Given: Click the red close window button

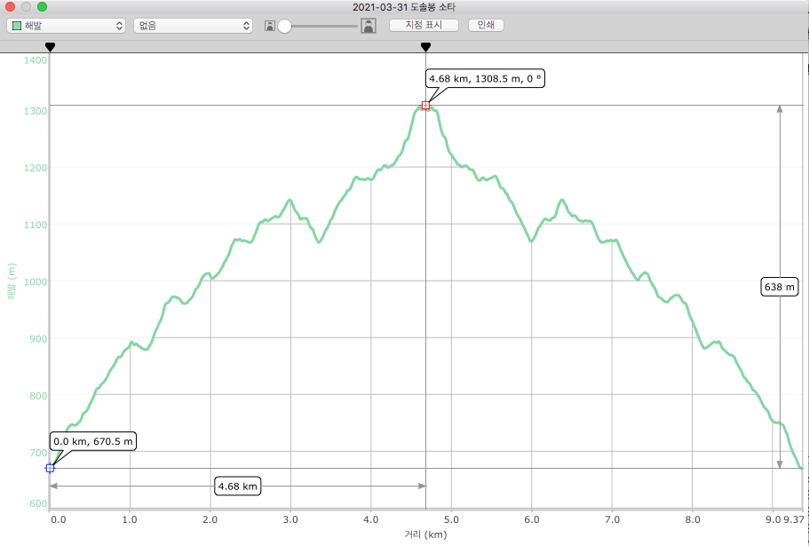Looking at the screenshot, I should pyautogui.click(x=11, y=7).
